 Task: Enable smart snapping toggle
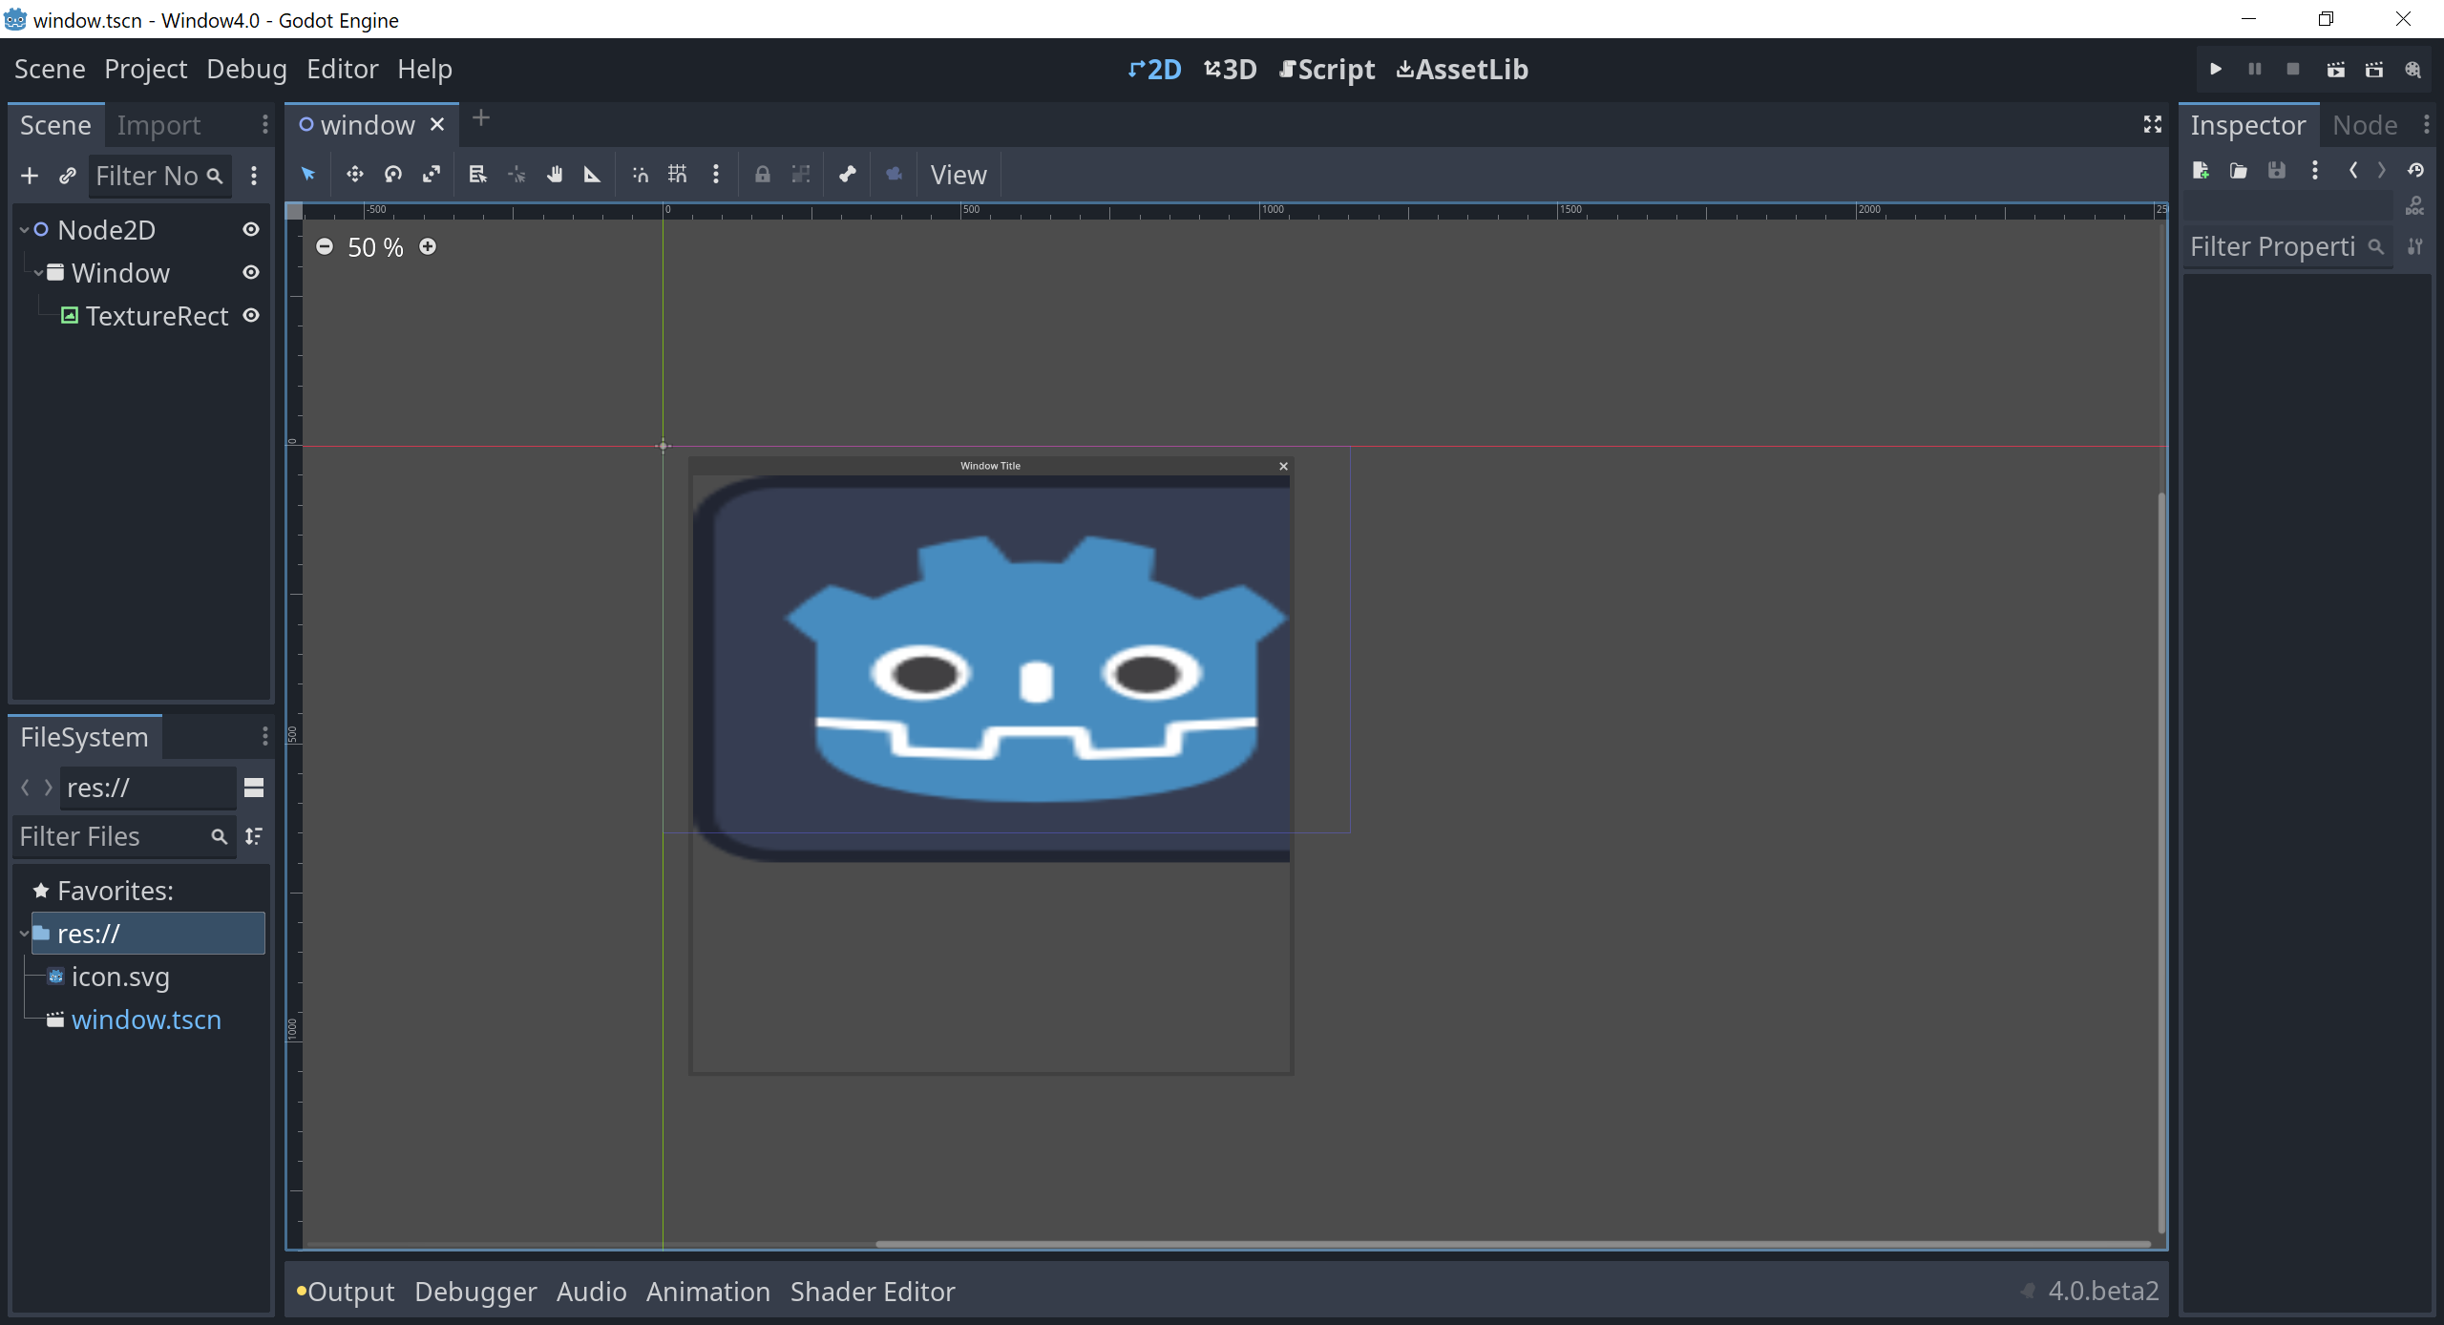click(x=639, y=175)
